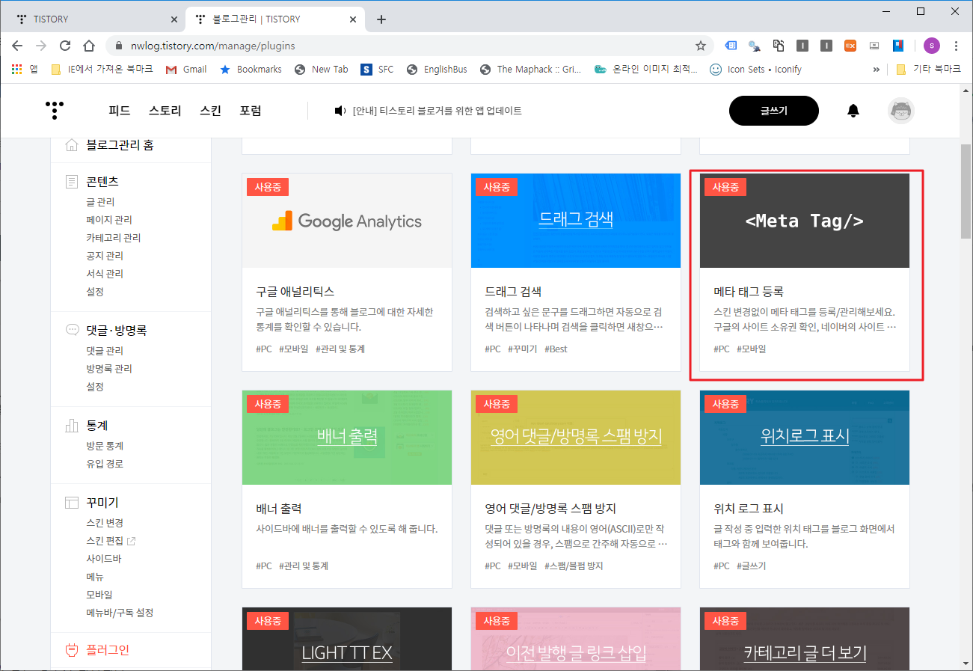This screenshot has height=671, width=973.
Task: Open the app update announcement link
Action: click(438, 111)
